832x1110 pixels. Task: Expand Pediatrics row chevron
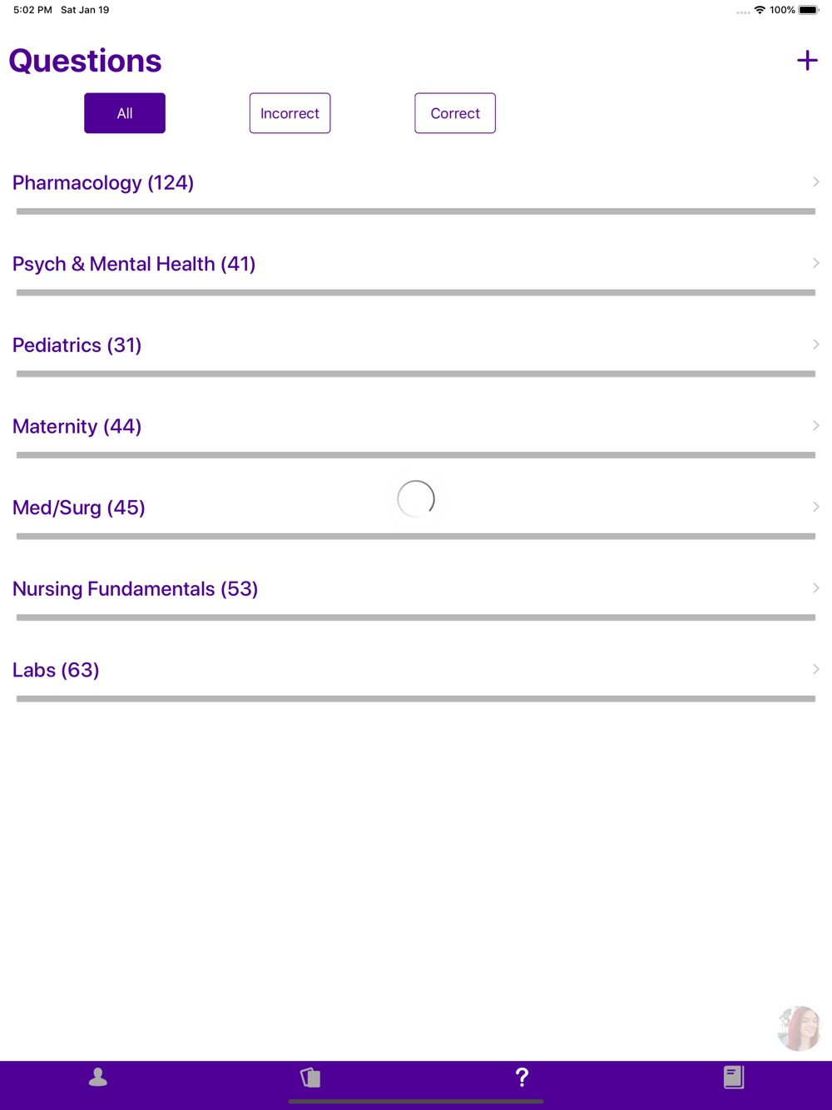pos(815,344)
